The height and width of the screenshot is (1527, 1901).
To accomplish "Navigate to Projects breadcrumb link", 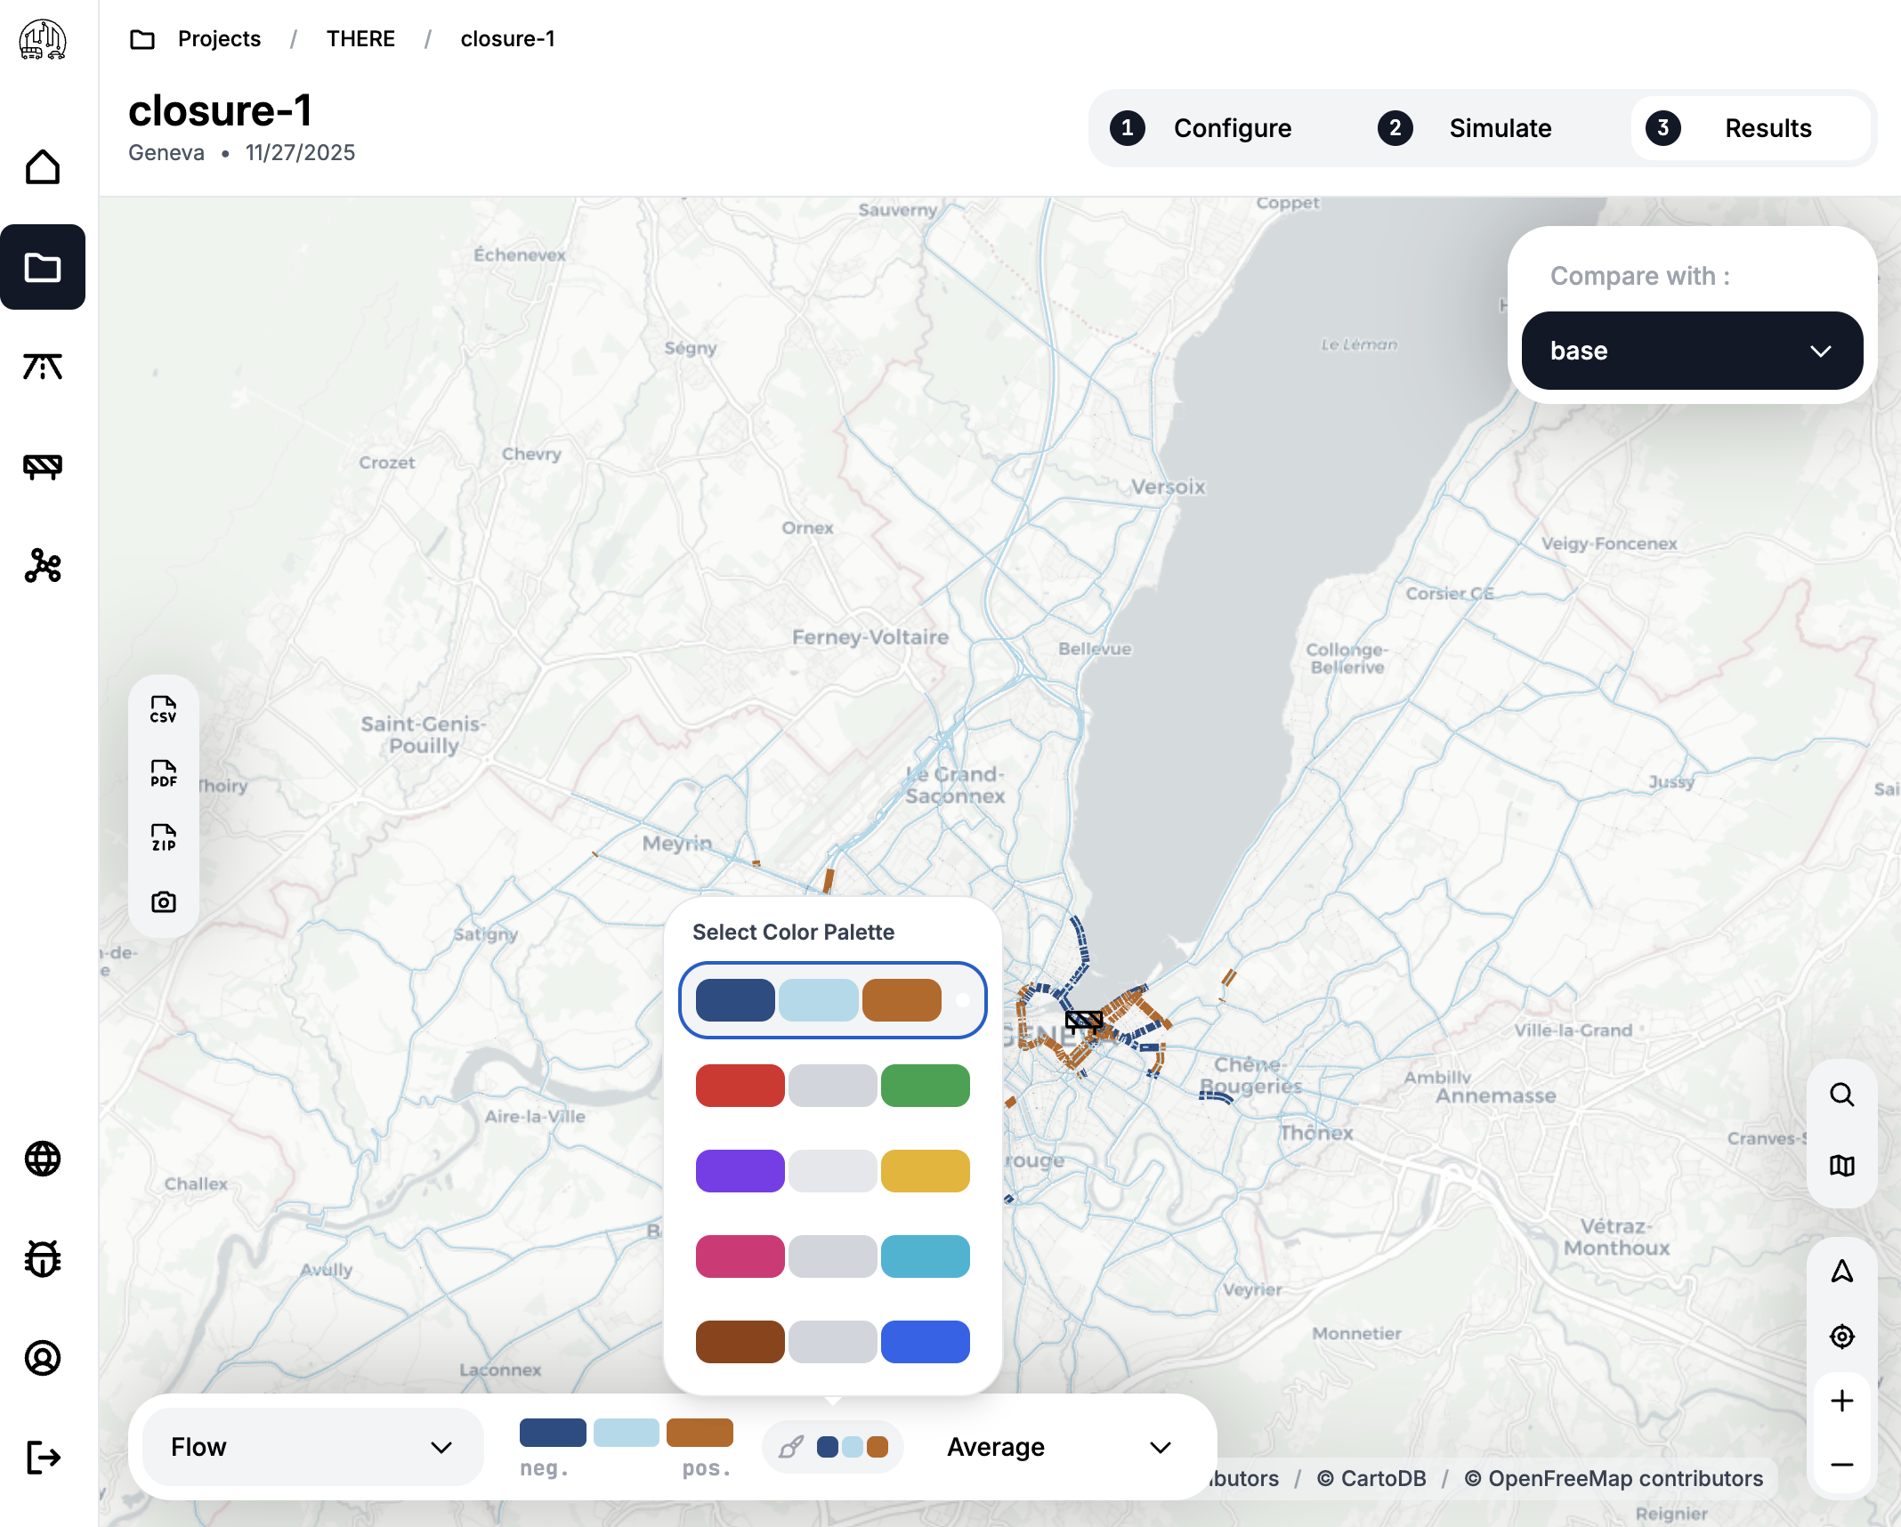I will (x=219, y=39).
